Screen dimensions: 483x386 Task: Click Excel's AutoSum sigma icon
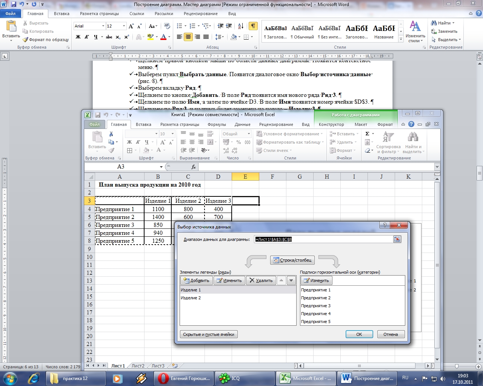tap(368, 134)
